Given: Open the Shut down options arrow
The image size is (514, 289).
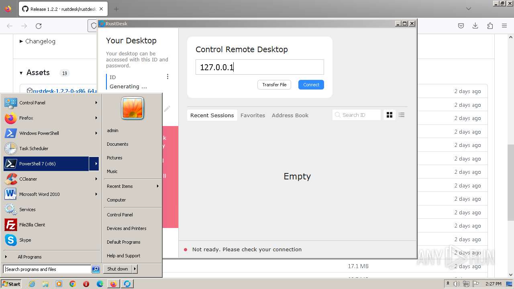Looking at the screenshot, I should [135, 269].
